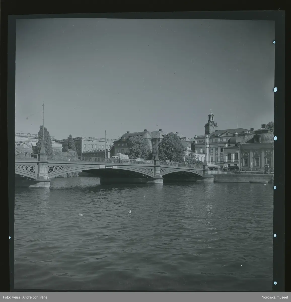Click the tall lamp post on the bridge's left

tap(43, 128)
